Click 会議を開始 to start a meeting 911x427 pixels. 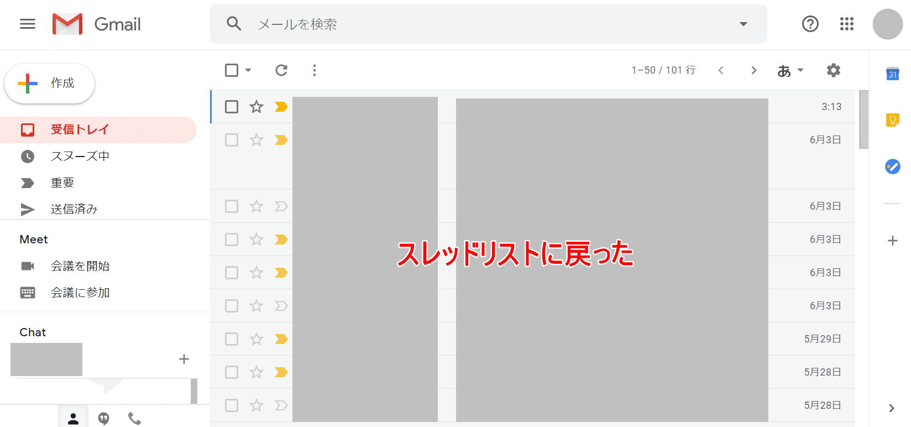[x=80, y=266]
